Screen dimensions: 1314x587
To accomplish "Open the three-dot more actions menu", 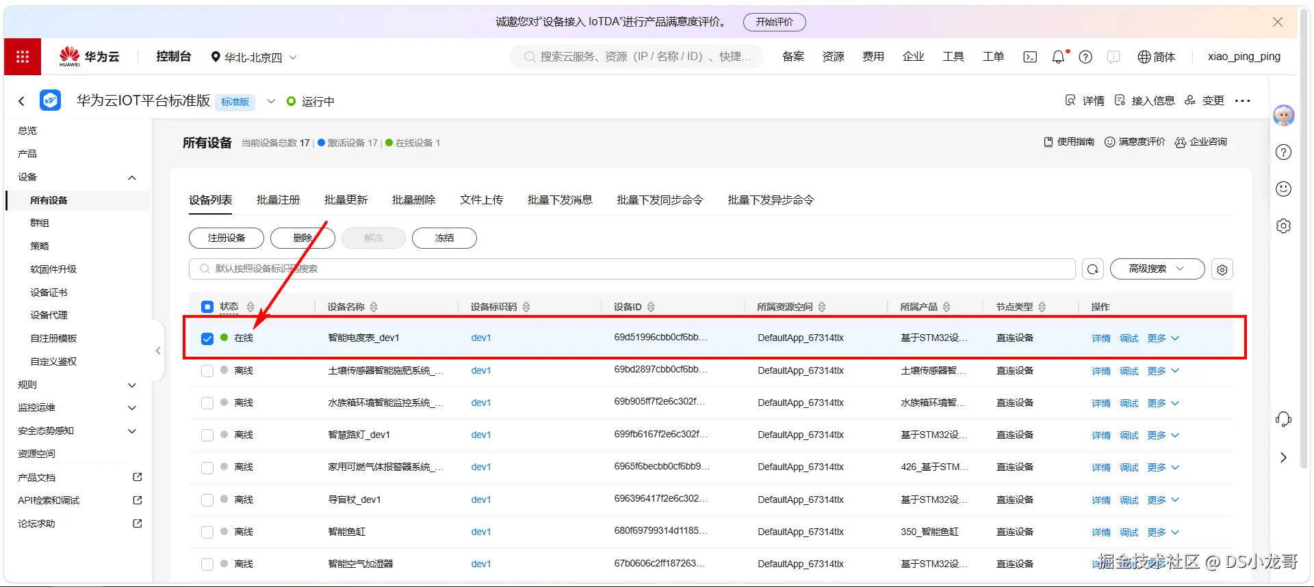I will tap(1242, 100).
